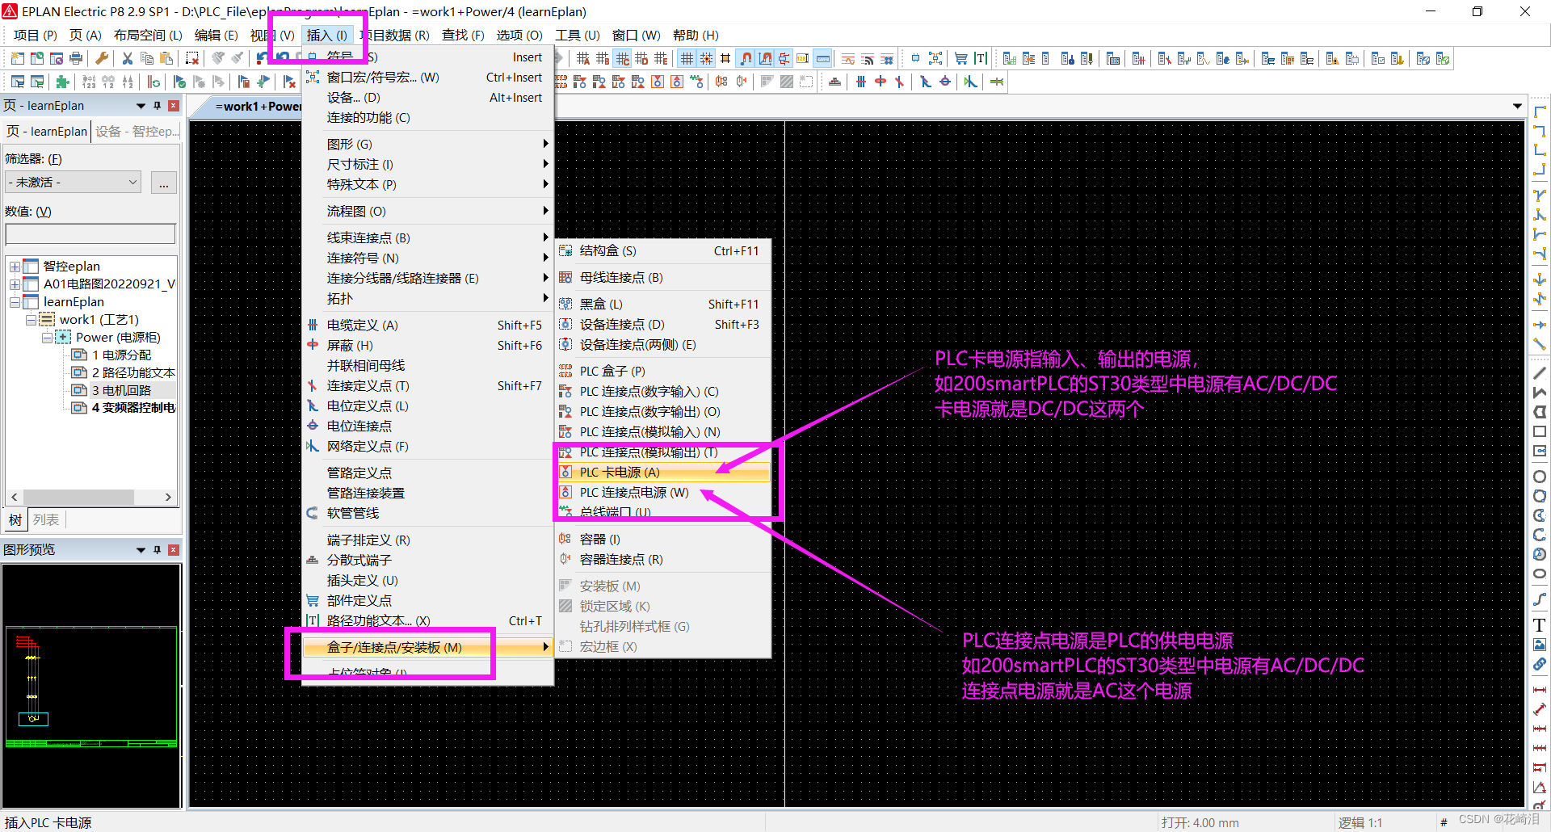
Task: Click the upper right angle connection icon
Action: (x=1540, y=131)
